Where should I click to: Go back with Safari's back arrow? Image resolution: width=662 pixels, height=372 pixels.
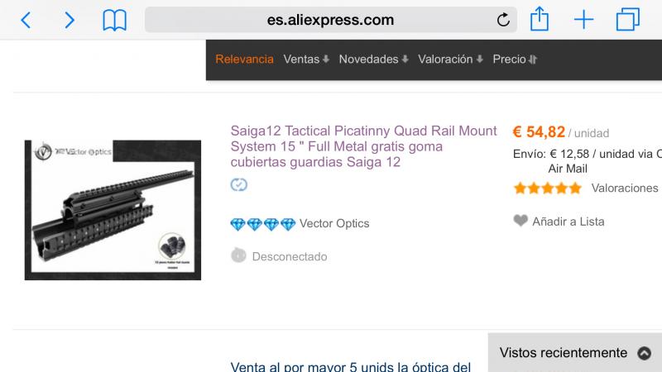coord(26,20)
